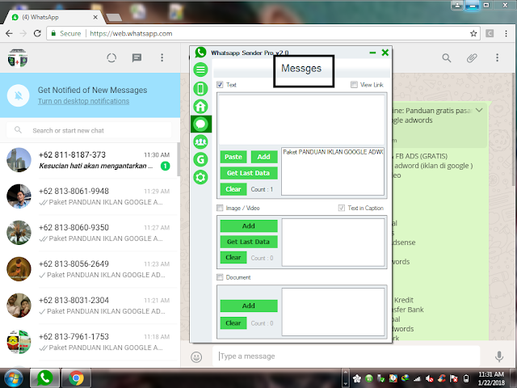Click the WhatsApp status circle icon
This screenshot has height=388, width=517.
coord(111,58)
